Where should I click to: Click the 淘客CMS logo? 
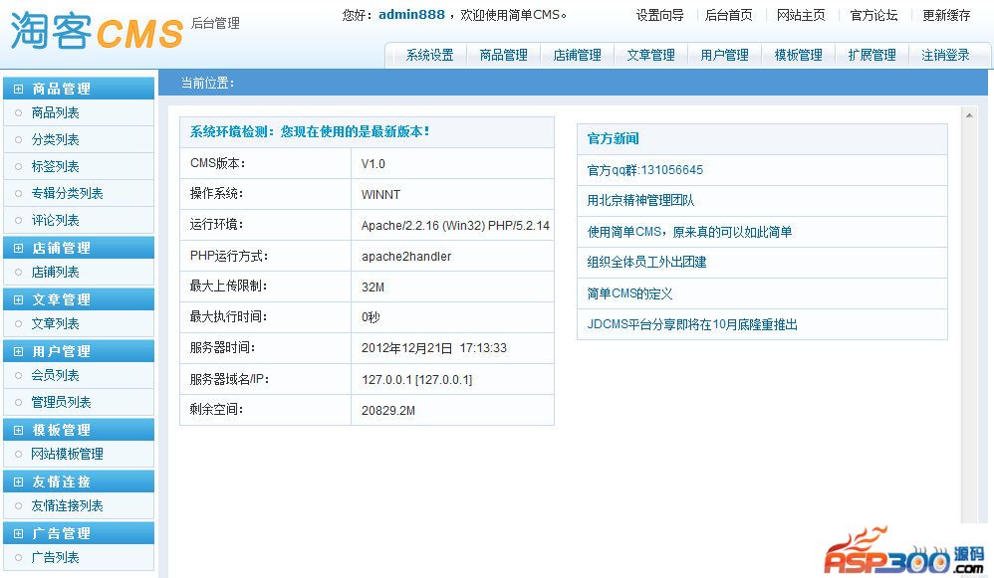point(97,31)
